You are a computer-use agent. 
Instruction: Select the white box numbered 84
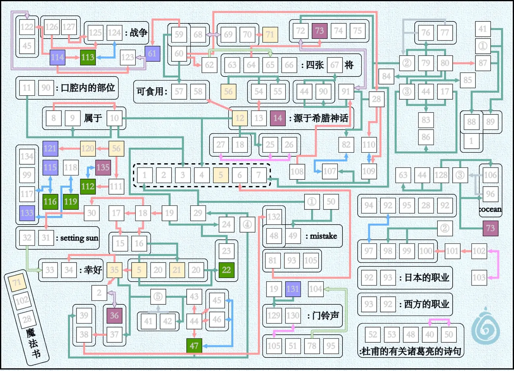point(386,77)
